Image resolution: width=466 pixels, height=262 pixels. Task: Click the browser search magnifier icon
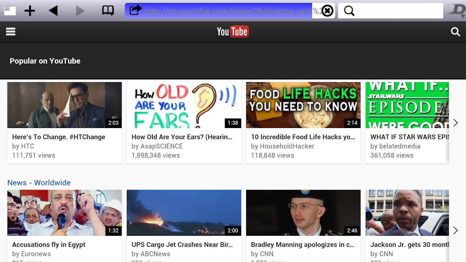(x=349, y=11)
